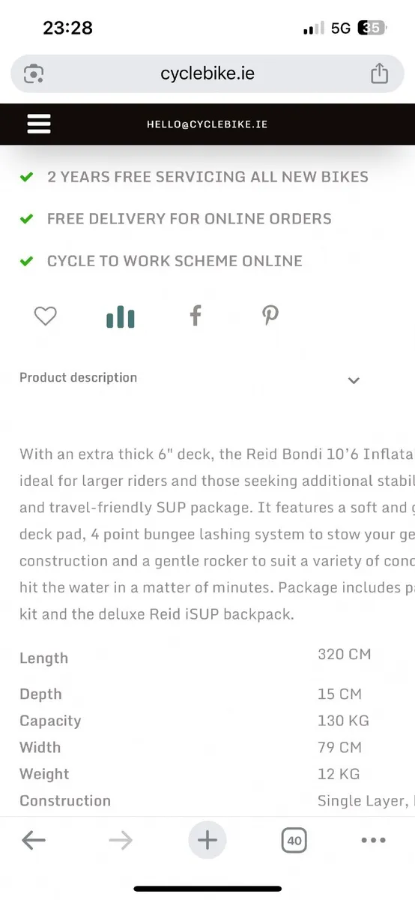Tap the cyclebike.ie address field
Viewport: 415px width, 900px height.
click(x=207, y=73)
